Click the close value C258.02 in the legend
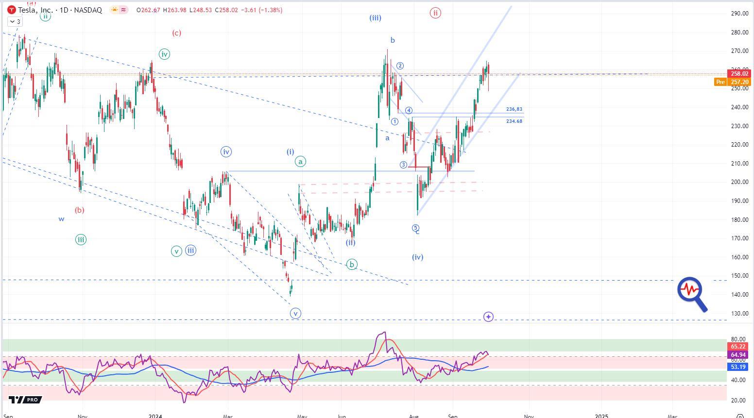Screen dimensions: 754x418 [x=226, y=10]
